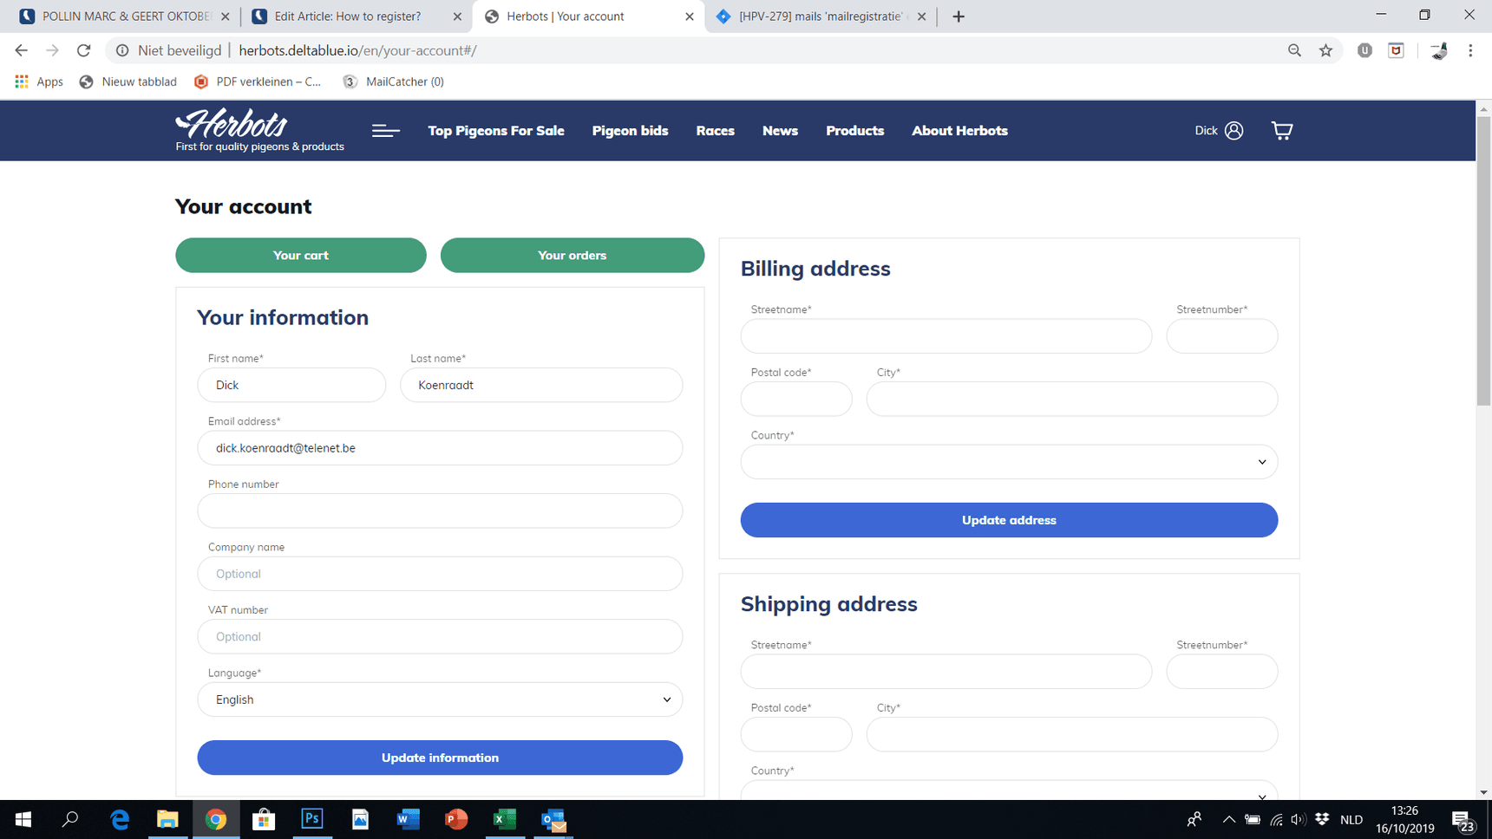Open Chrome's three-dot menu

click(1470, 50)
